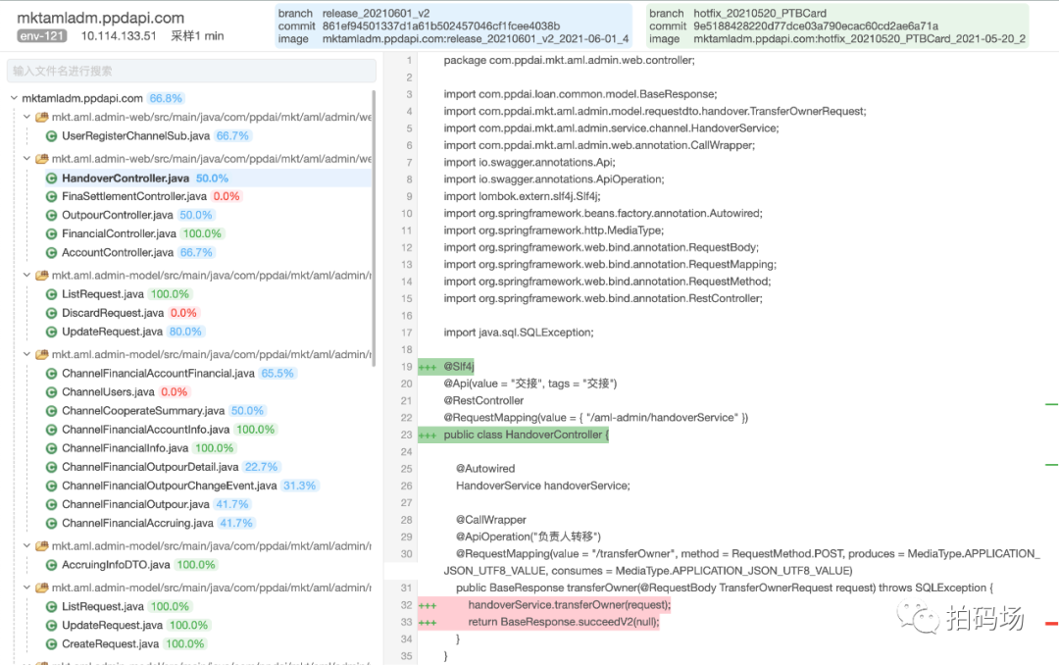Open HandoverController.java in the tree

(126, 179)
